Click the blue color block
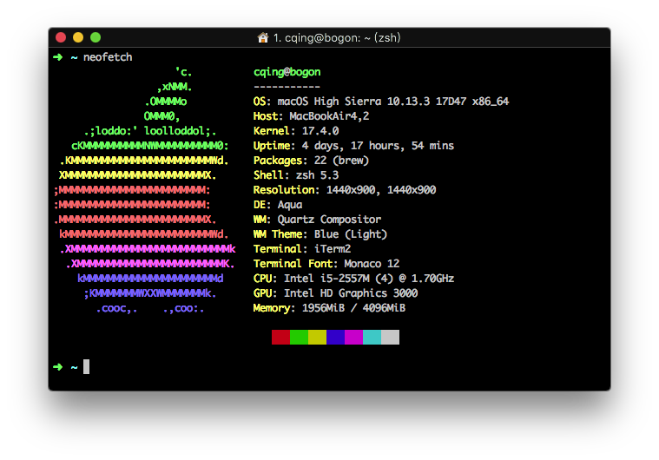Viewport: 659px width, 460px height. coord(335,338)
